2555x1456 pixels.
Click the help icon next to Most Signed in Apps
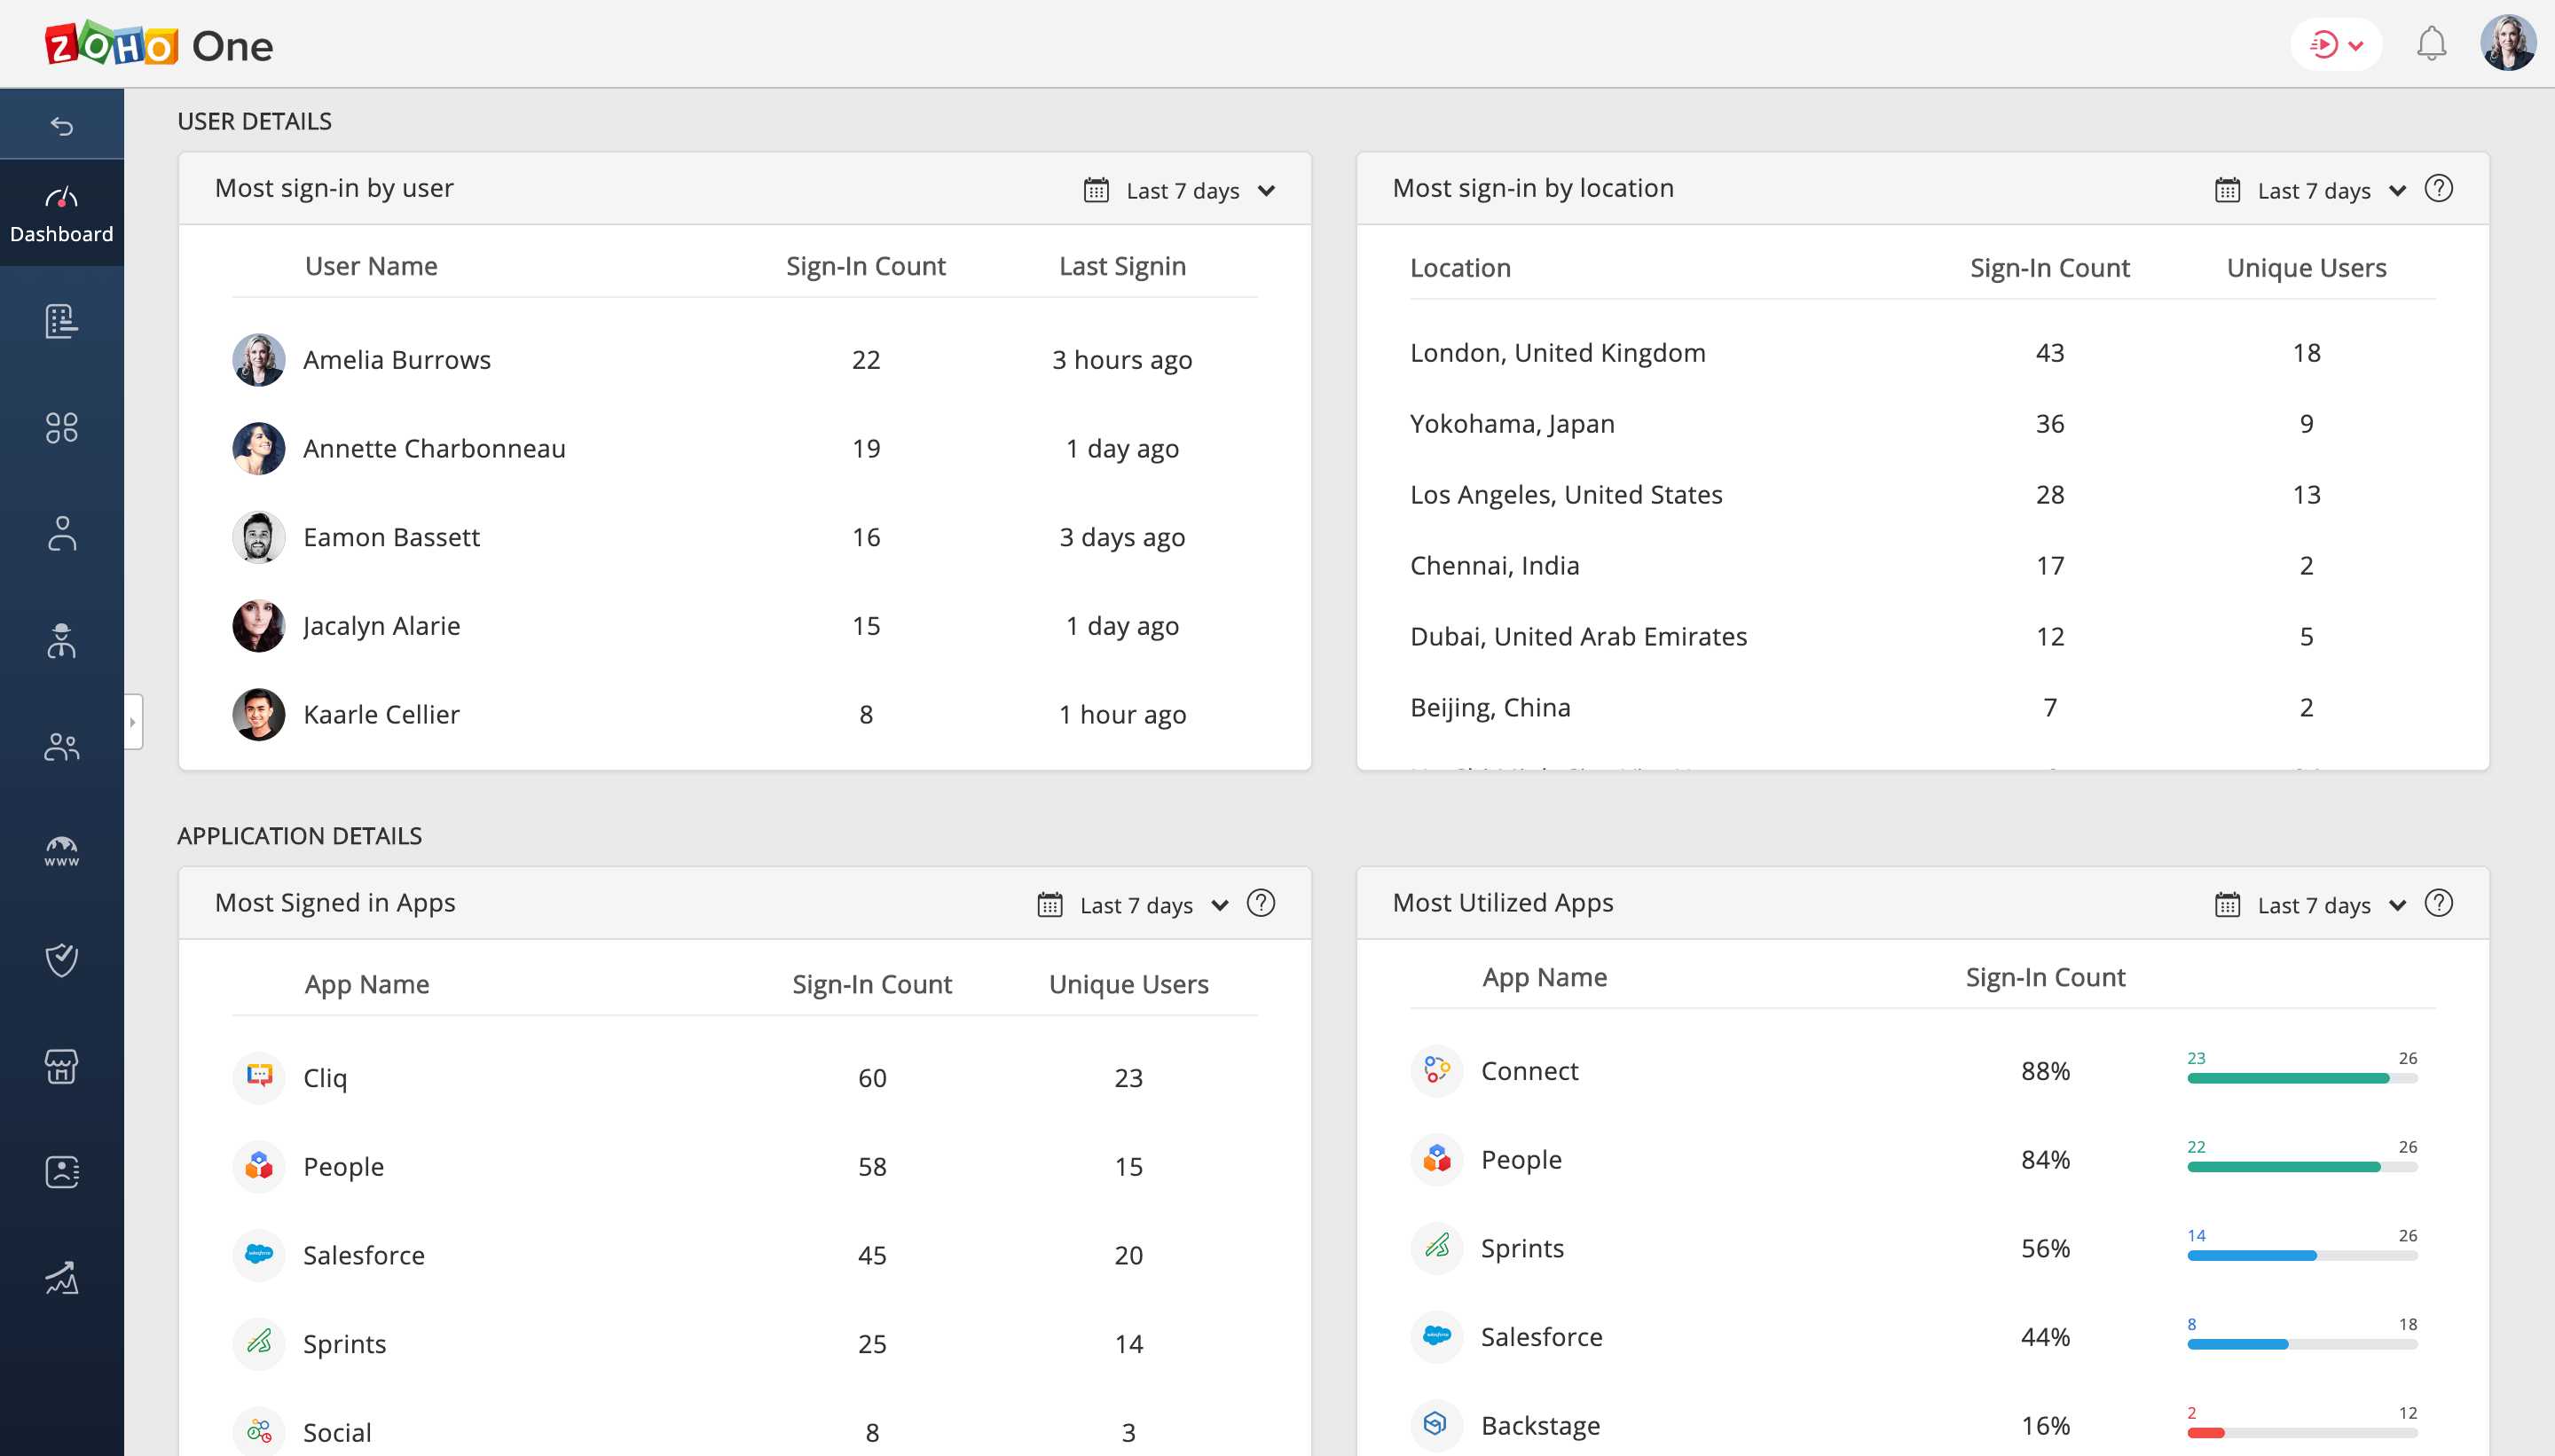pos(1262,904)
